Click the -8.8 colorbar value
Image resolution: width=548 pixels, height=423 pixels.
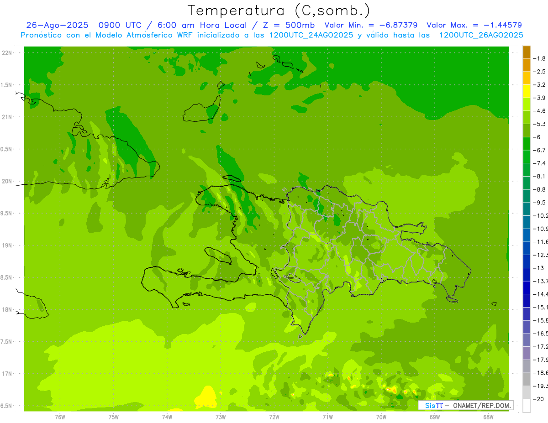tap(539, 189)
